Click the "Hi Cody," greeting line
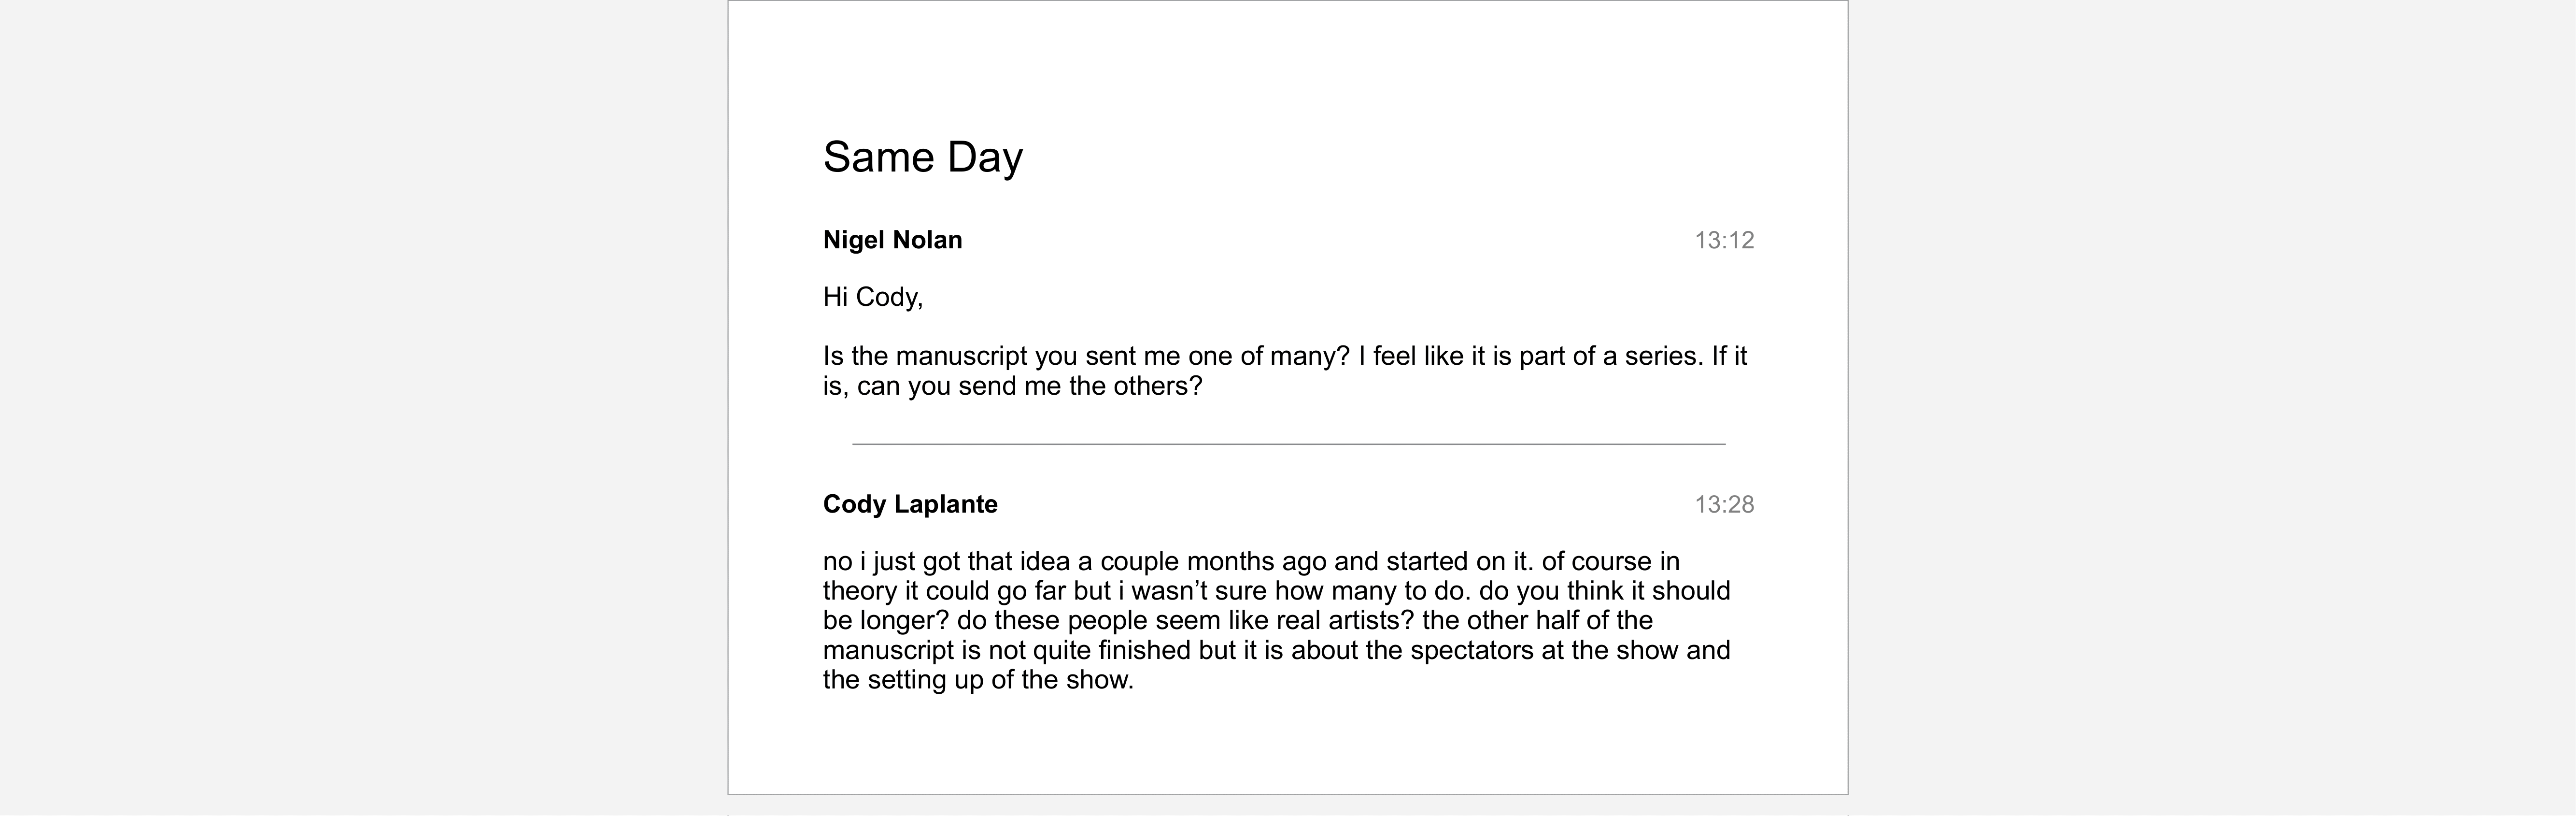 [872, 297]
